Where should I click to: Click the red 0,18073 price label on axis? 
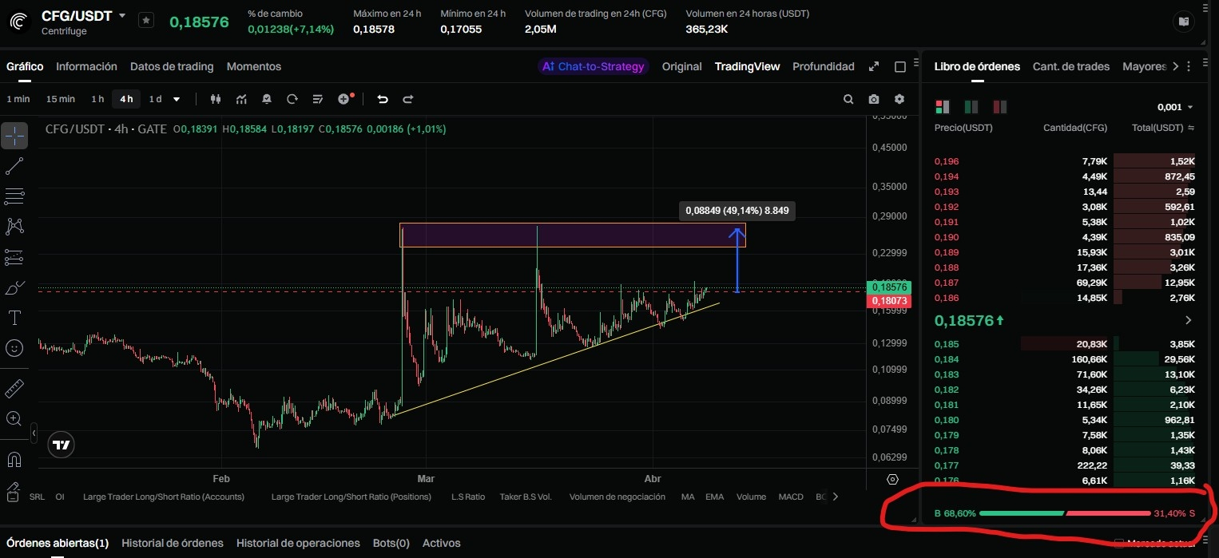889,300
